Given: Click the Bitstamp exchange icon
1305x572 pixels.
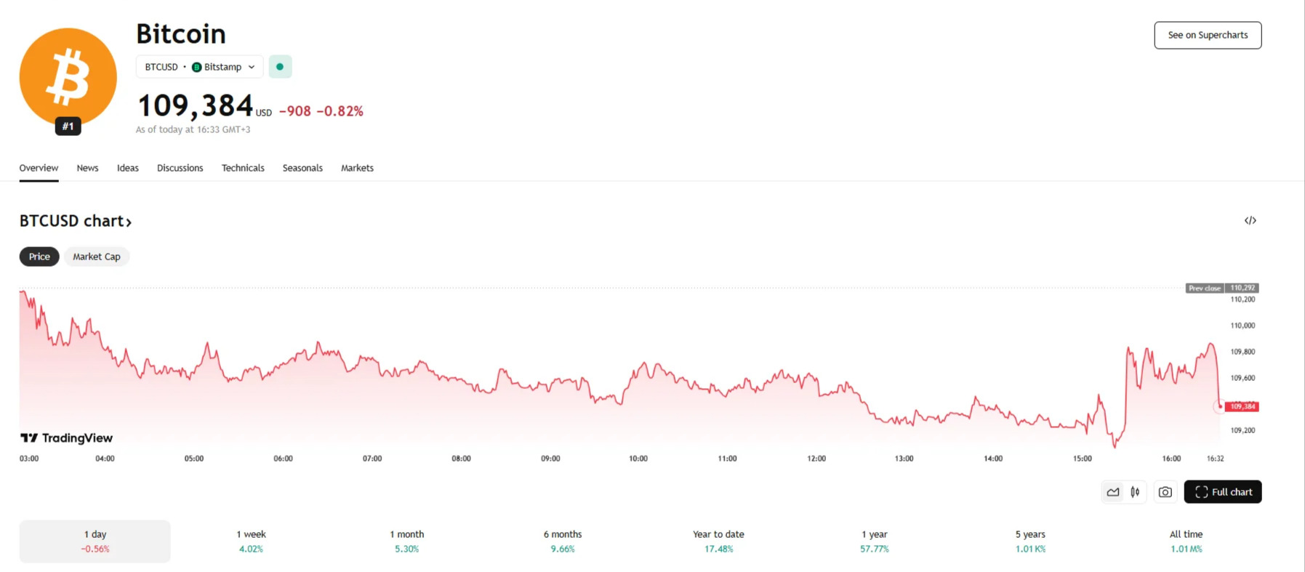Looking at the screenshot, I should click(196, 67).
